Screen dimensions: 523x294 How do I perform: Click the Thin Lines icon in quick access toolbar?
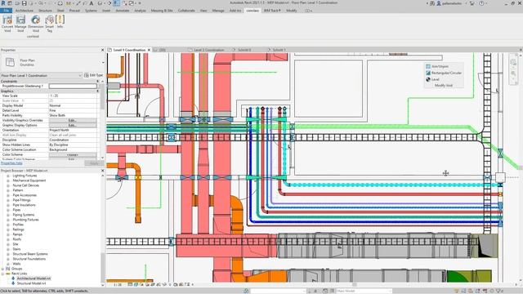116,3
